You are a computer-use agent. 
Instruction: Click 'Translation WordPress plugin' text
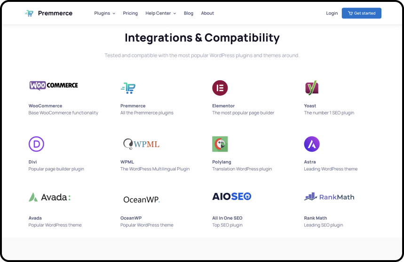[242, 169]
